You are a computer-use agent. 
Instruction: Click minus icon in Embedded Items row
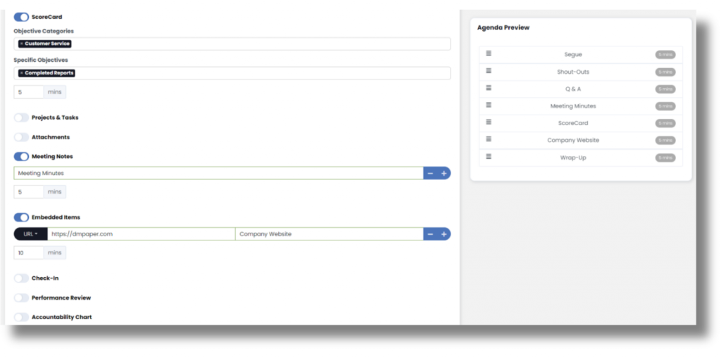point(430,234)
